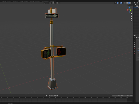Toggle proportional editing in header

pos(57,3)
